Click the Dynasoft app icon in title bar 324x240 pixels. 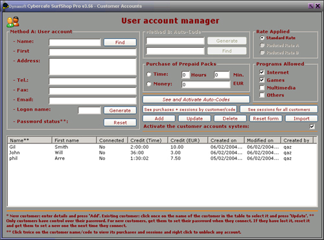point(5,6)
